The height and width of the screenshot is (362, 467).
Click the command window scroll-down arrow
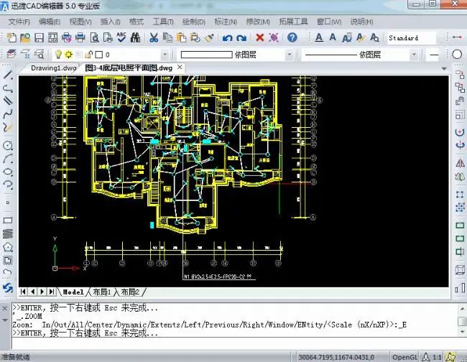[x=463, y=331]
